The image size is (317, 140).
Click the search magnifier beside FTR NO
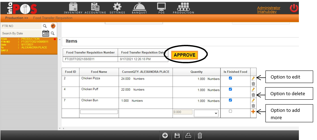[45, 26]
